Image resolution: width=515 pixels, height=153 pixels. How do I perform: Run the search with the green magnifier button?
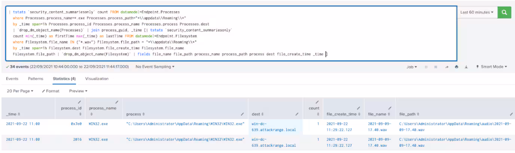505,12
